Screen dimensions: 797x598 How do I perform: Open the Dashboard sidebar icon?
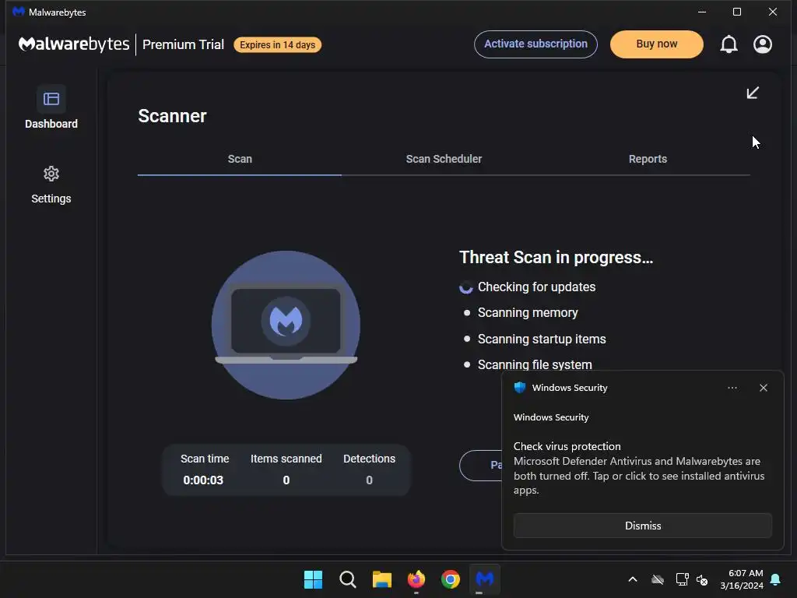(x=51, y=99)
